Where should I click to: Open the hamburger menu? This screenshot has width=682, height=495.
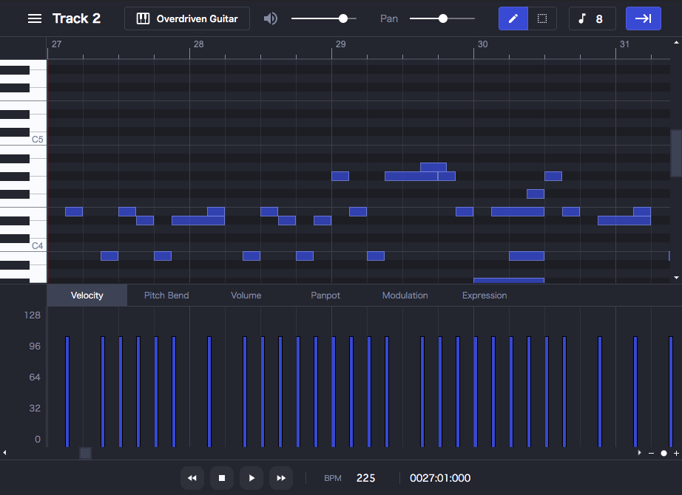pyautogui.click(x=34, y=18)
